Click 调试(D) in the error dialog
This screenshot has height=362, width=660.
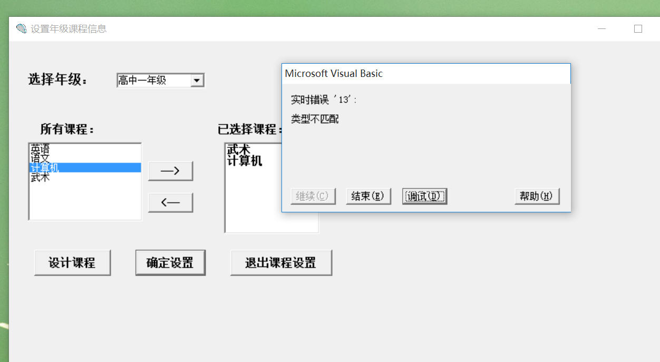tap(424, 196)
